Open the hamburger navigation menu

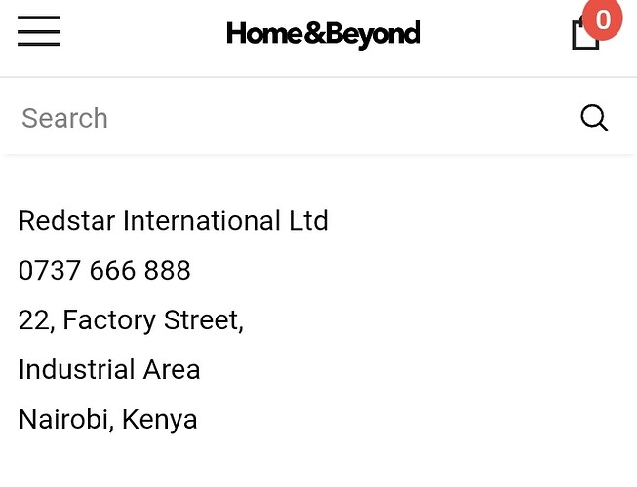click(x=39, y=32)
